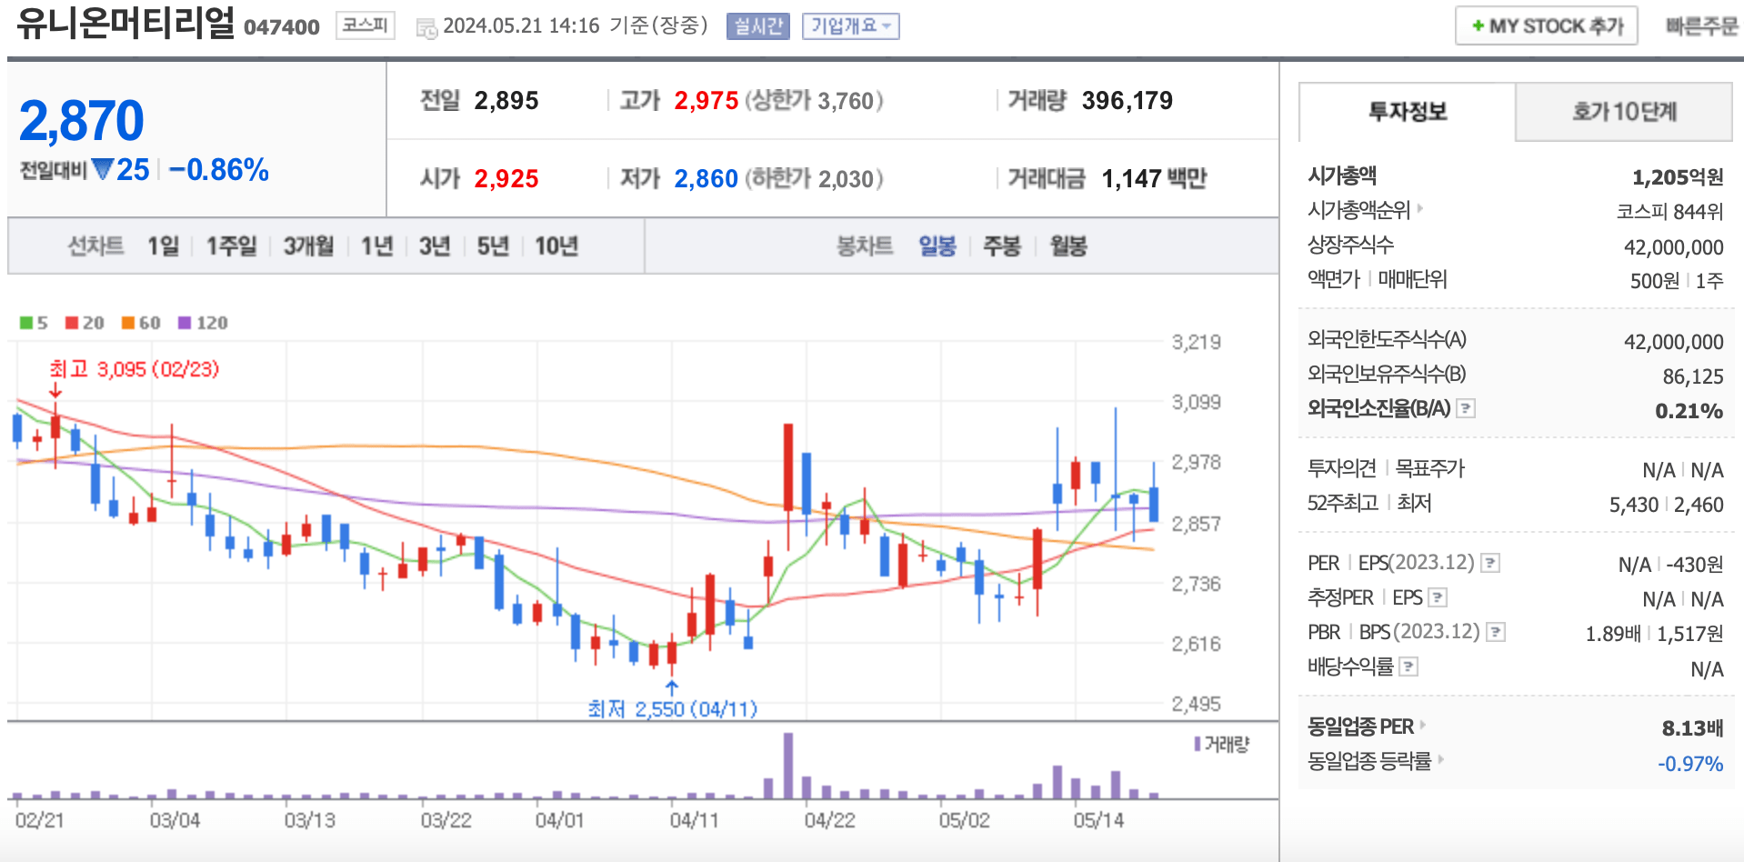The width and height of the screenshot is (1744, 862).
Task: Click the 동일업종 PER value 8.13배
Action: (1692, 728)
